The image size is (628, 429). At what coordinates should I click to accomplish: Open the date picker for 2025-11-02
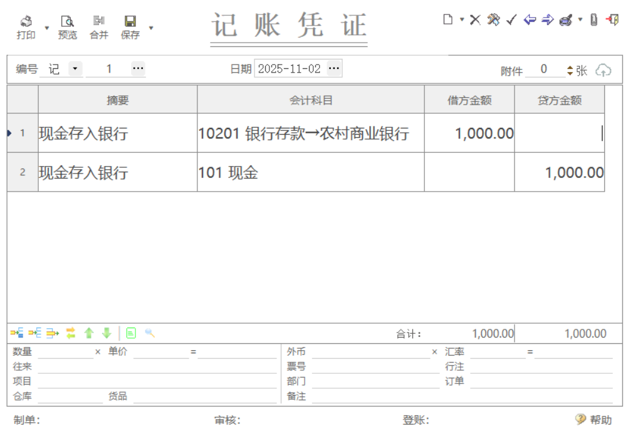[335, 69]
